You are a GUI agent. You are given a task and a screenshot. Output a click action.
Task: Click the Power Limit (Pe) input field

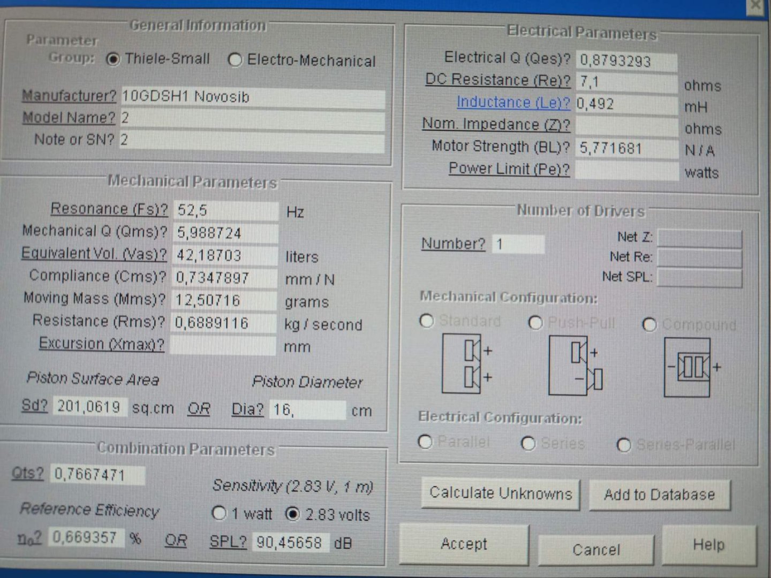pyautogui.click(x=626, y=170)
